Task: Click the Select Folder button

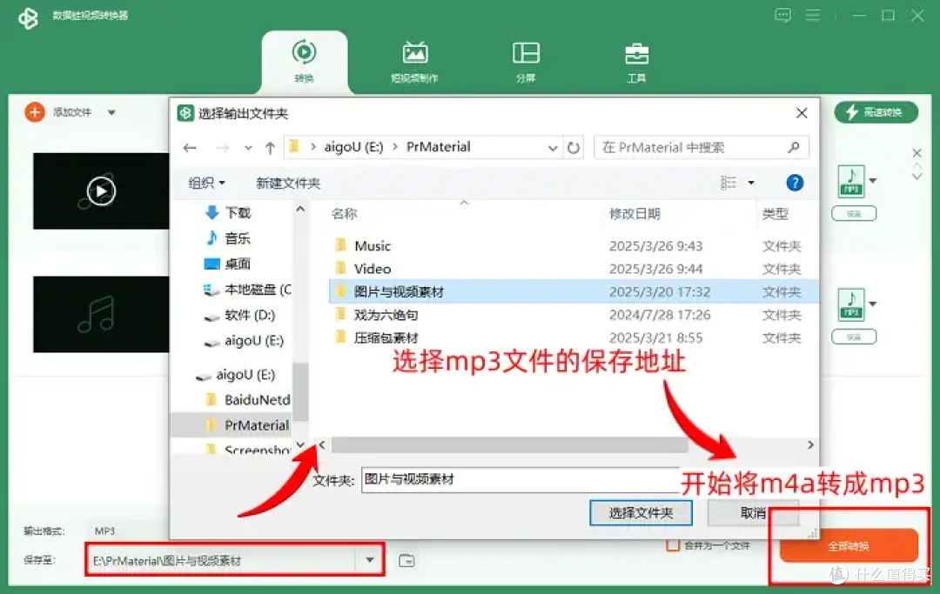Action: coord(641,512)
